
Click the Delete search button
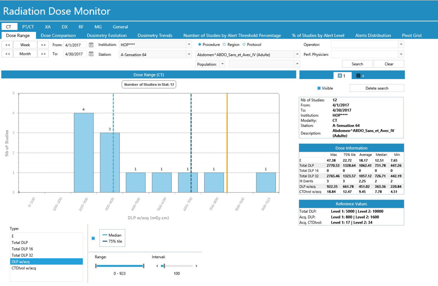(377, 88)
